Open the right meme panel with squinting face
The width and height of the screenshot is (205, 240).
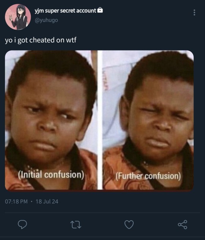[x=148, y=120]
